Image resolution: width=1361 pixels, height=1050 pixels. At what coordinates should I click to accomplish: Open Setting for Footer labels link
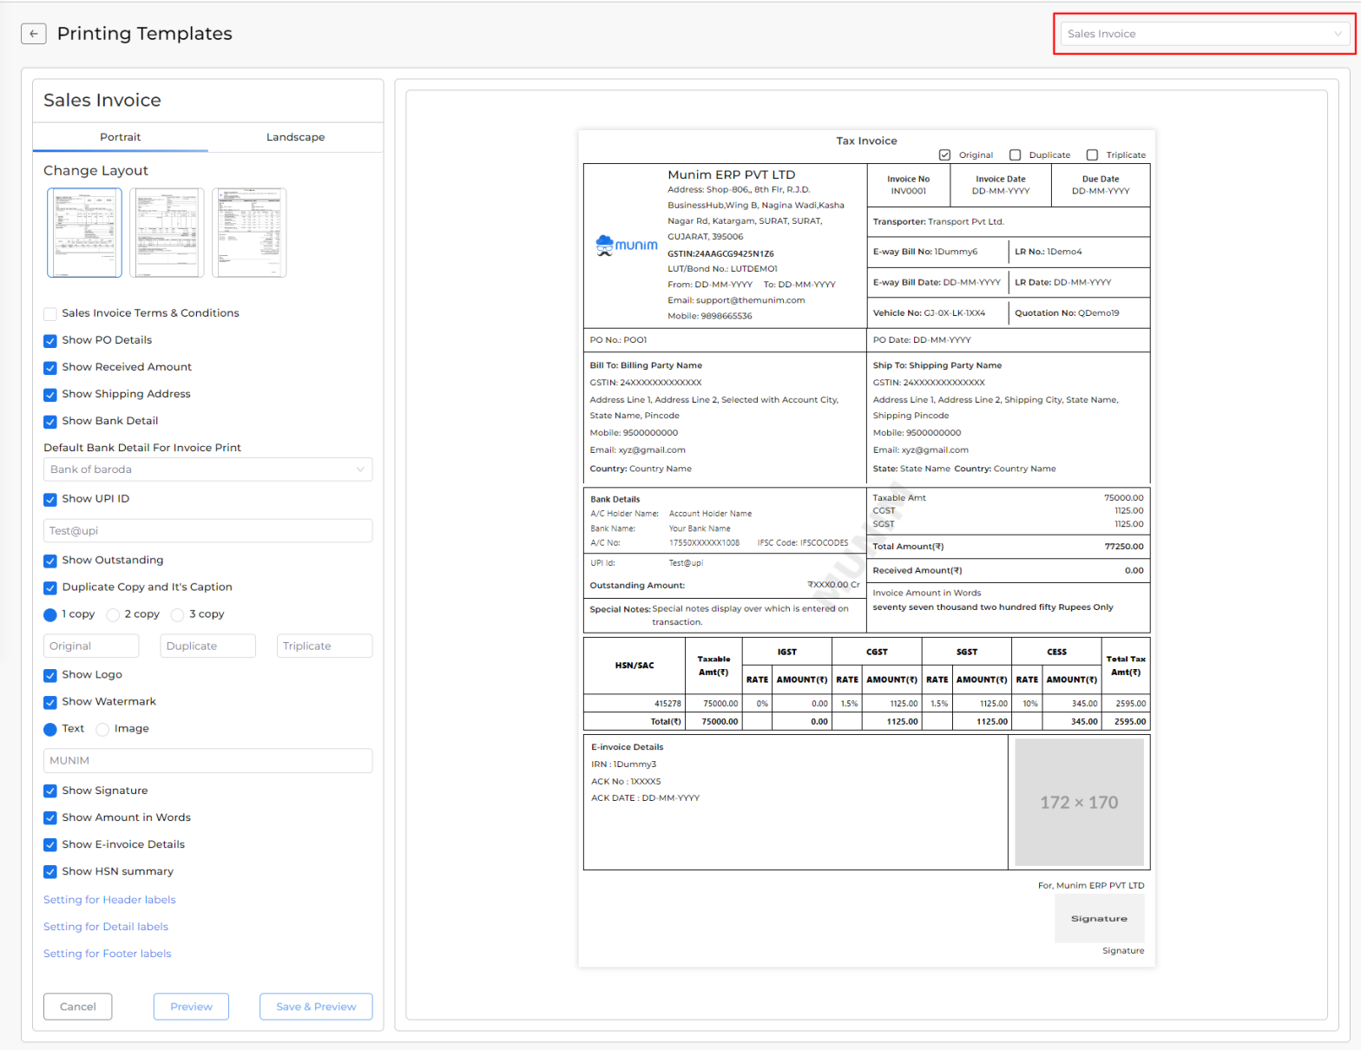[108, 954]
